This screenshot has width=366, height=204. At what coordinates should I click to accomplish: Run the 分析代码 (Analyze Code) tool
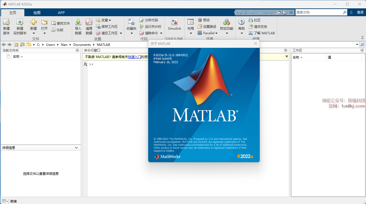point(149,20)
